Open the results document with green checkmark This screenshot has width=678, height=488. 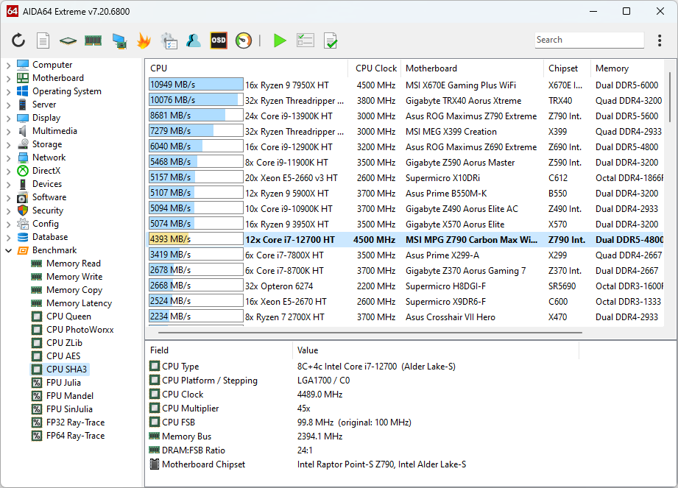[x=331, y=40]
